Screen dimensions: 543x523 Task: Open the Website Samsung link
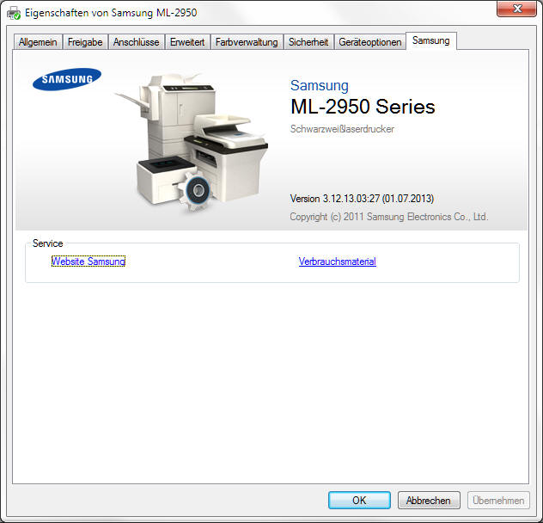pyautogui.click(x=88, y=261)
